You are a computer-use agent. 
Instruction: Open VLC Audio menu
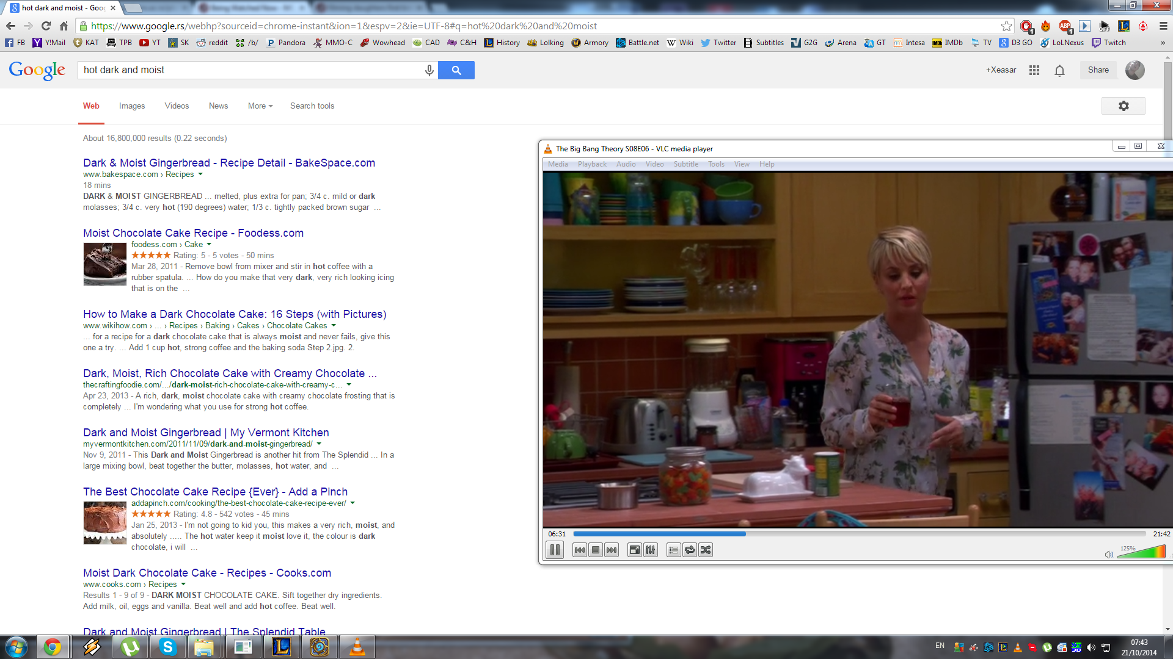(626, 164)
